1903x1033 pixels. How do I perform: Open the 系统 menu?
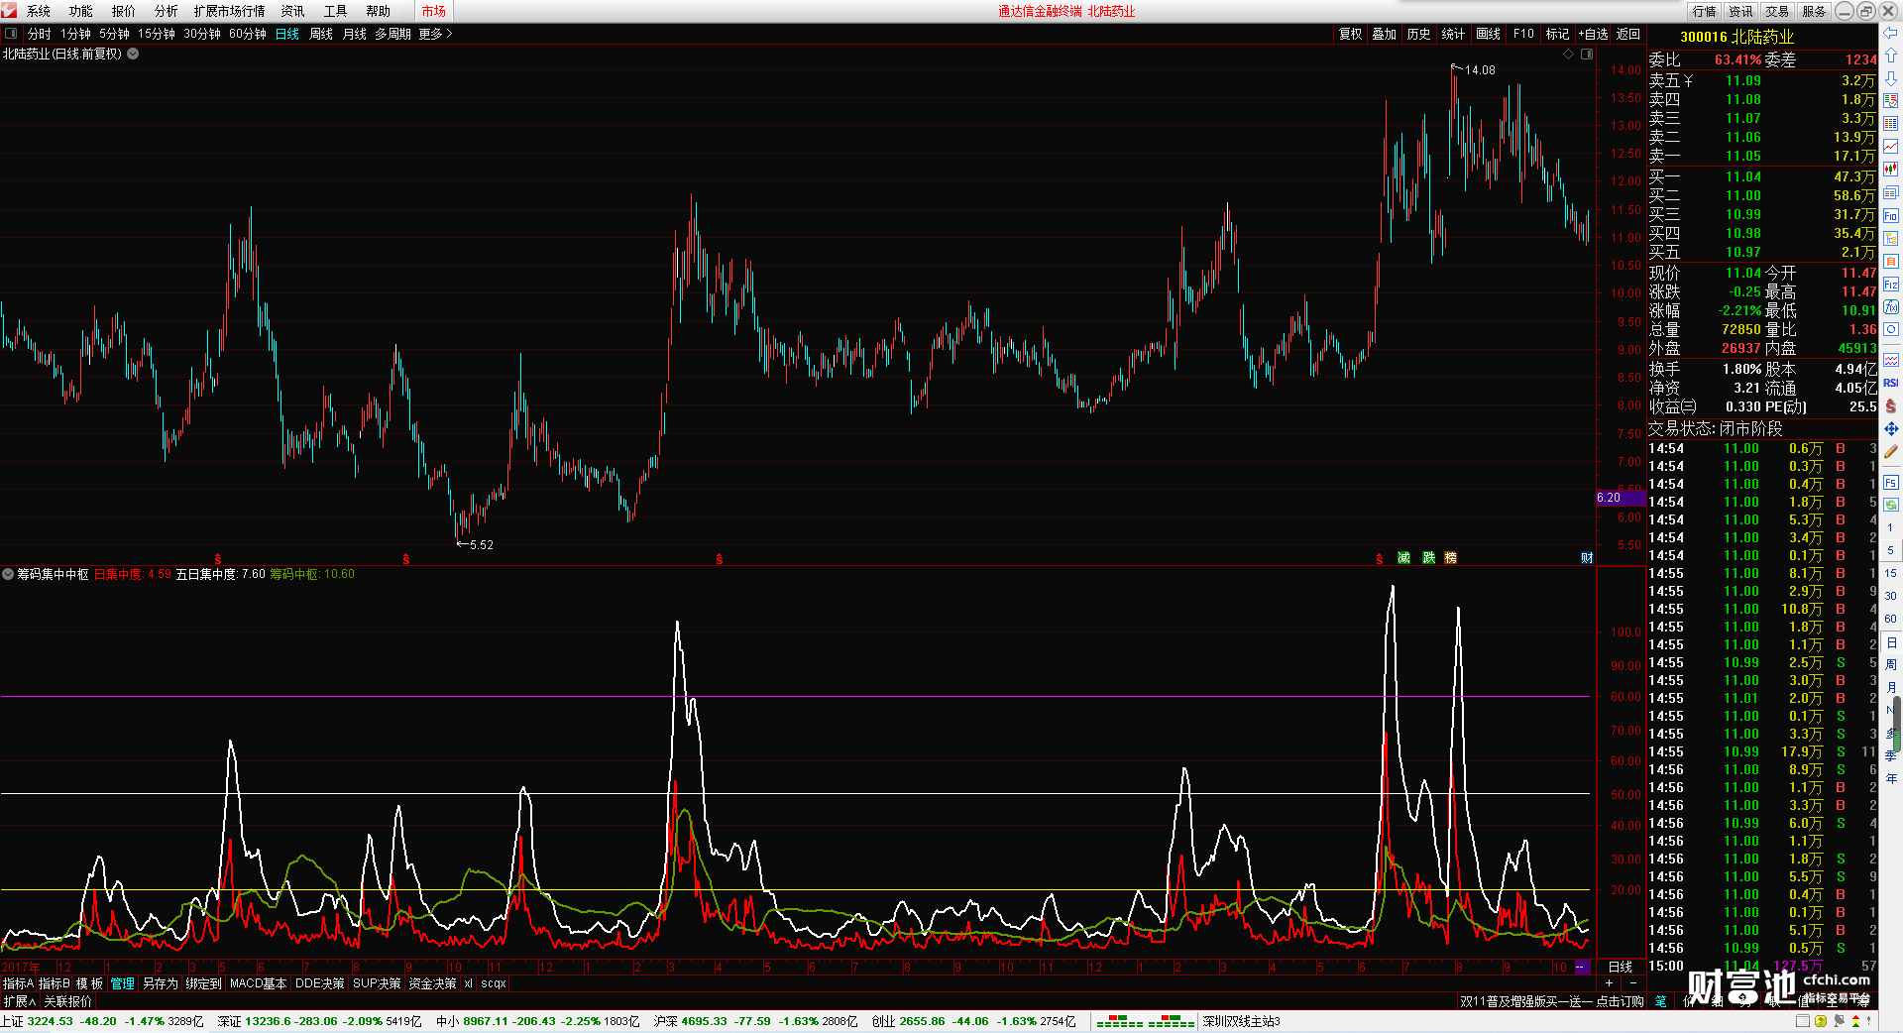39,11
